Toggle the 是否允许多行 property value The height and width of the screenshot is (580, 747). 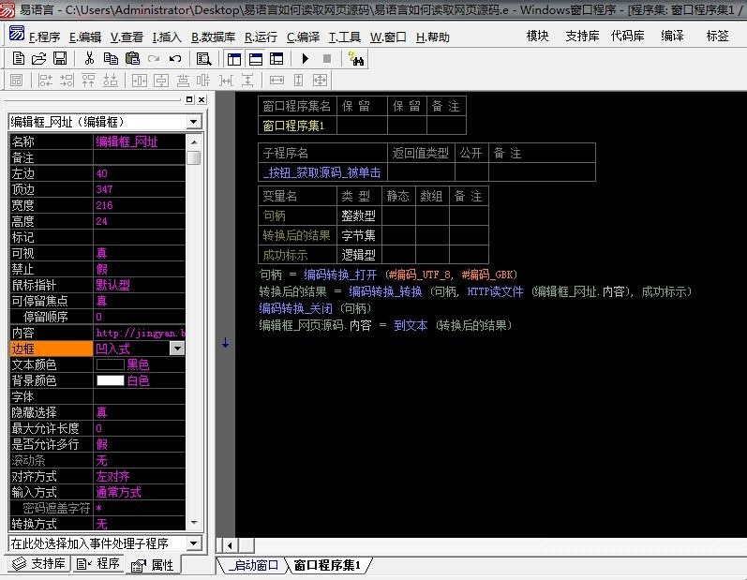click(139, 444)
